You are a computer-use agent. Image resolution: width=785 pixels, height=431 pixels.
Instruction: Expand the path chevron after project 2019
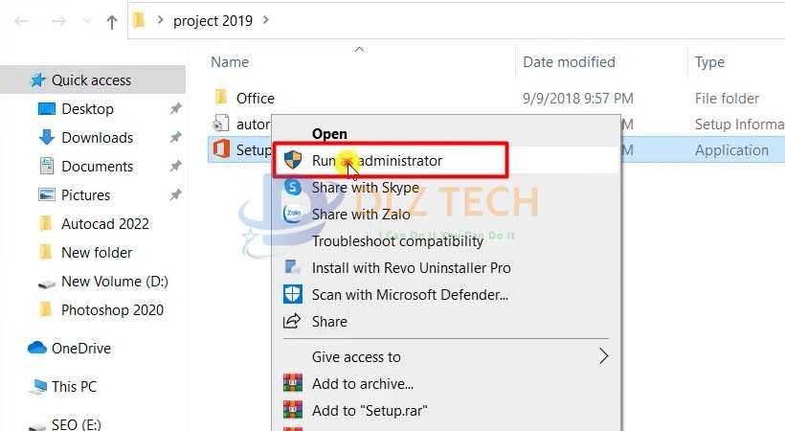coord(266,20)
